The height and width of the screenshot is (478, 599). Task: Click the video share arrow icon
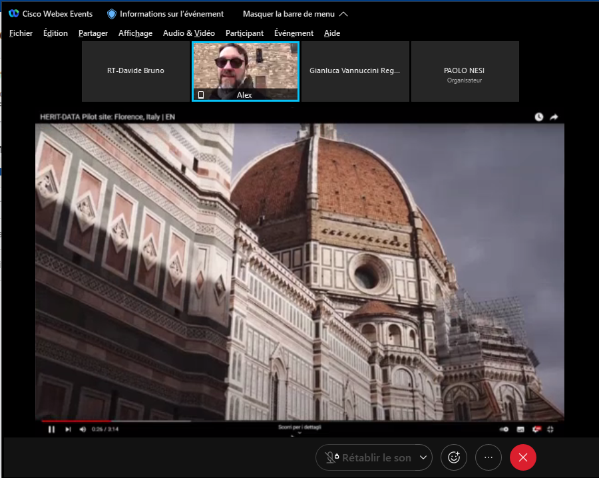coord(554,117)
